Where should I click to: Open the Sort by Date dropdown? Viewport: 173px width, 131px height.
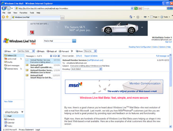(26, 51)
